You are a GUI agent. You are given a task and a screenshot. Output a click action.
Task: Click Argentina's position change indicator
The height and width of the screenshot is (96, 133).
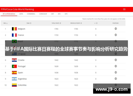tap(116, 79)
